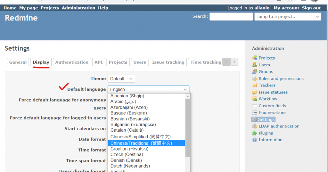Viewport: 328px width, 172px height.
Task: Select Catalan (Català) language option
Action: (x=146, y=130)
